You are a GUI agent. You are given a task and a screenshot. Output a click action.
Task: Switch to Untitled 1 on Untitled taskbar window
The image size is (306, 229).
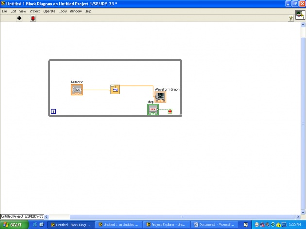pos(119,225)
